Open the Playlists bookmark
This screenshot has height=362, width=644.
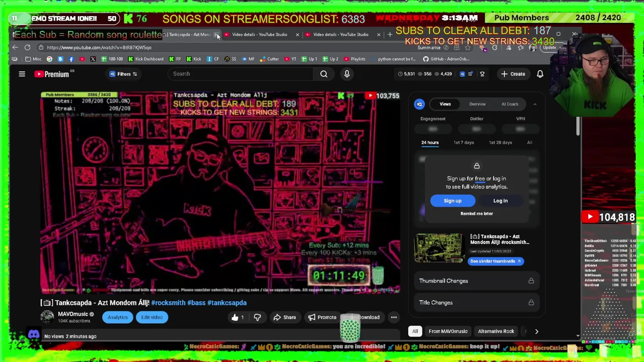point(355,59)
